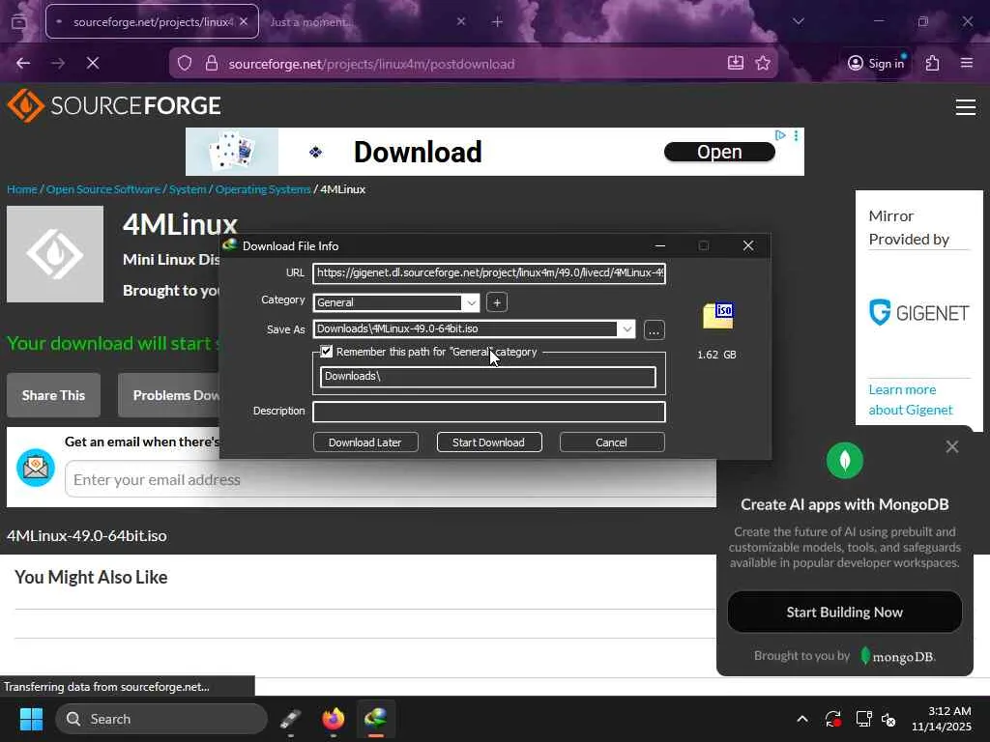
Task: Click the network status tray icon
Action: [x=863, y=719]
